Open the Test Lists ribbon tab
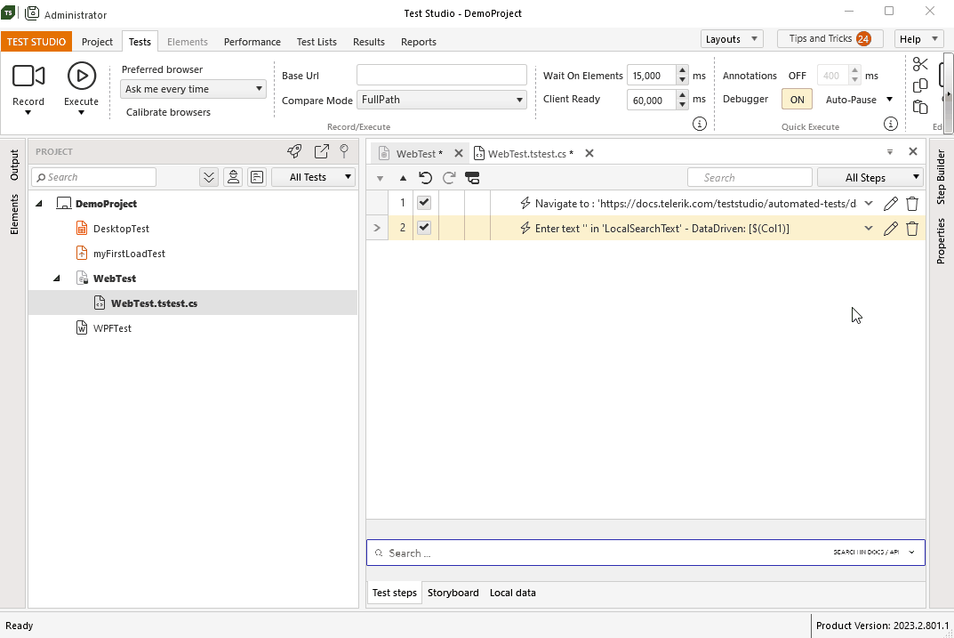Screen dimensions: 954x638 (317, 42)
